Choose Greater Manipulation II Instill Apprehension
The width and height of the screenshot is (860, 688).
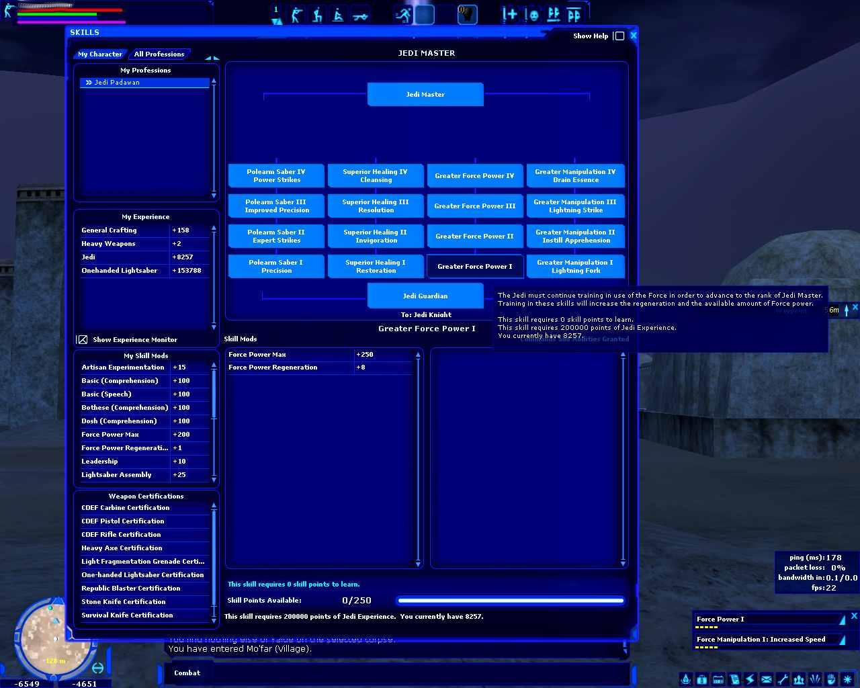tap(575, 236)
